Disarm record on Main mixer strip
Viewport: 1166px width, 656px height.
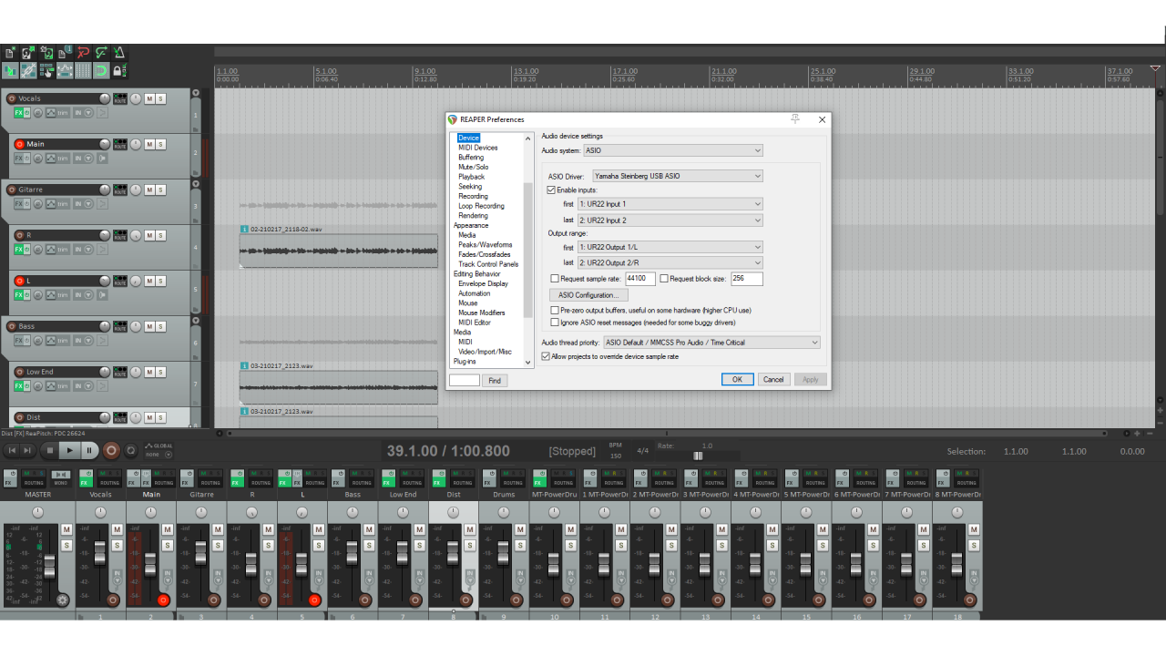(163, 600)
